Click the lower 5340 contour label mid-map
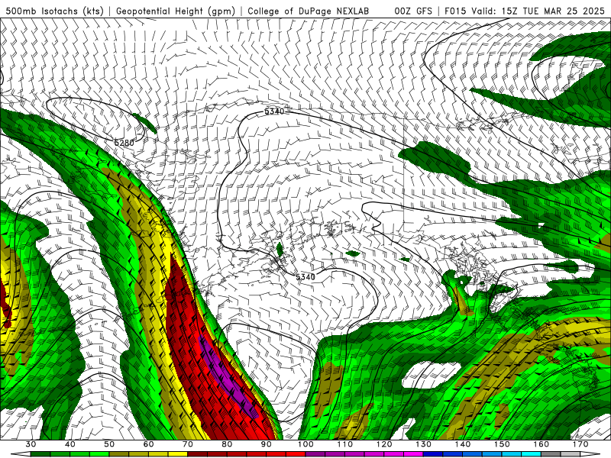 point(305,277)
